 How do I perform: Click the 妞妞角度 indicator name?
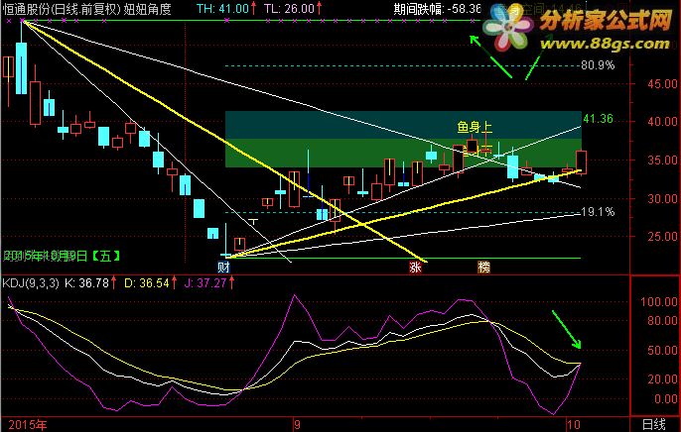pos(148,9)
